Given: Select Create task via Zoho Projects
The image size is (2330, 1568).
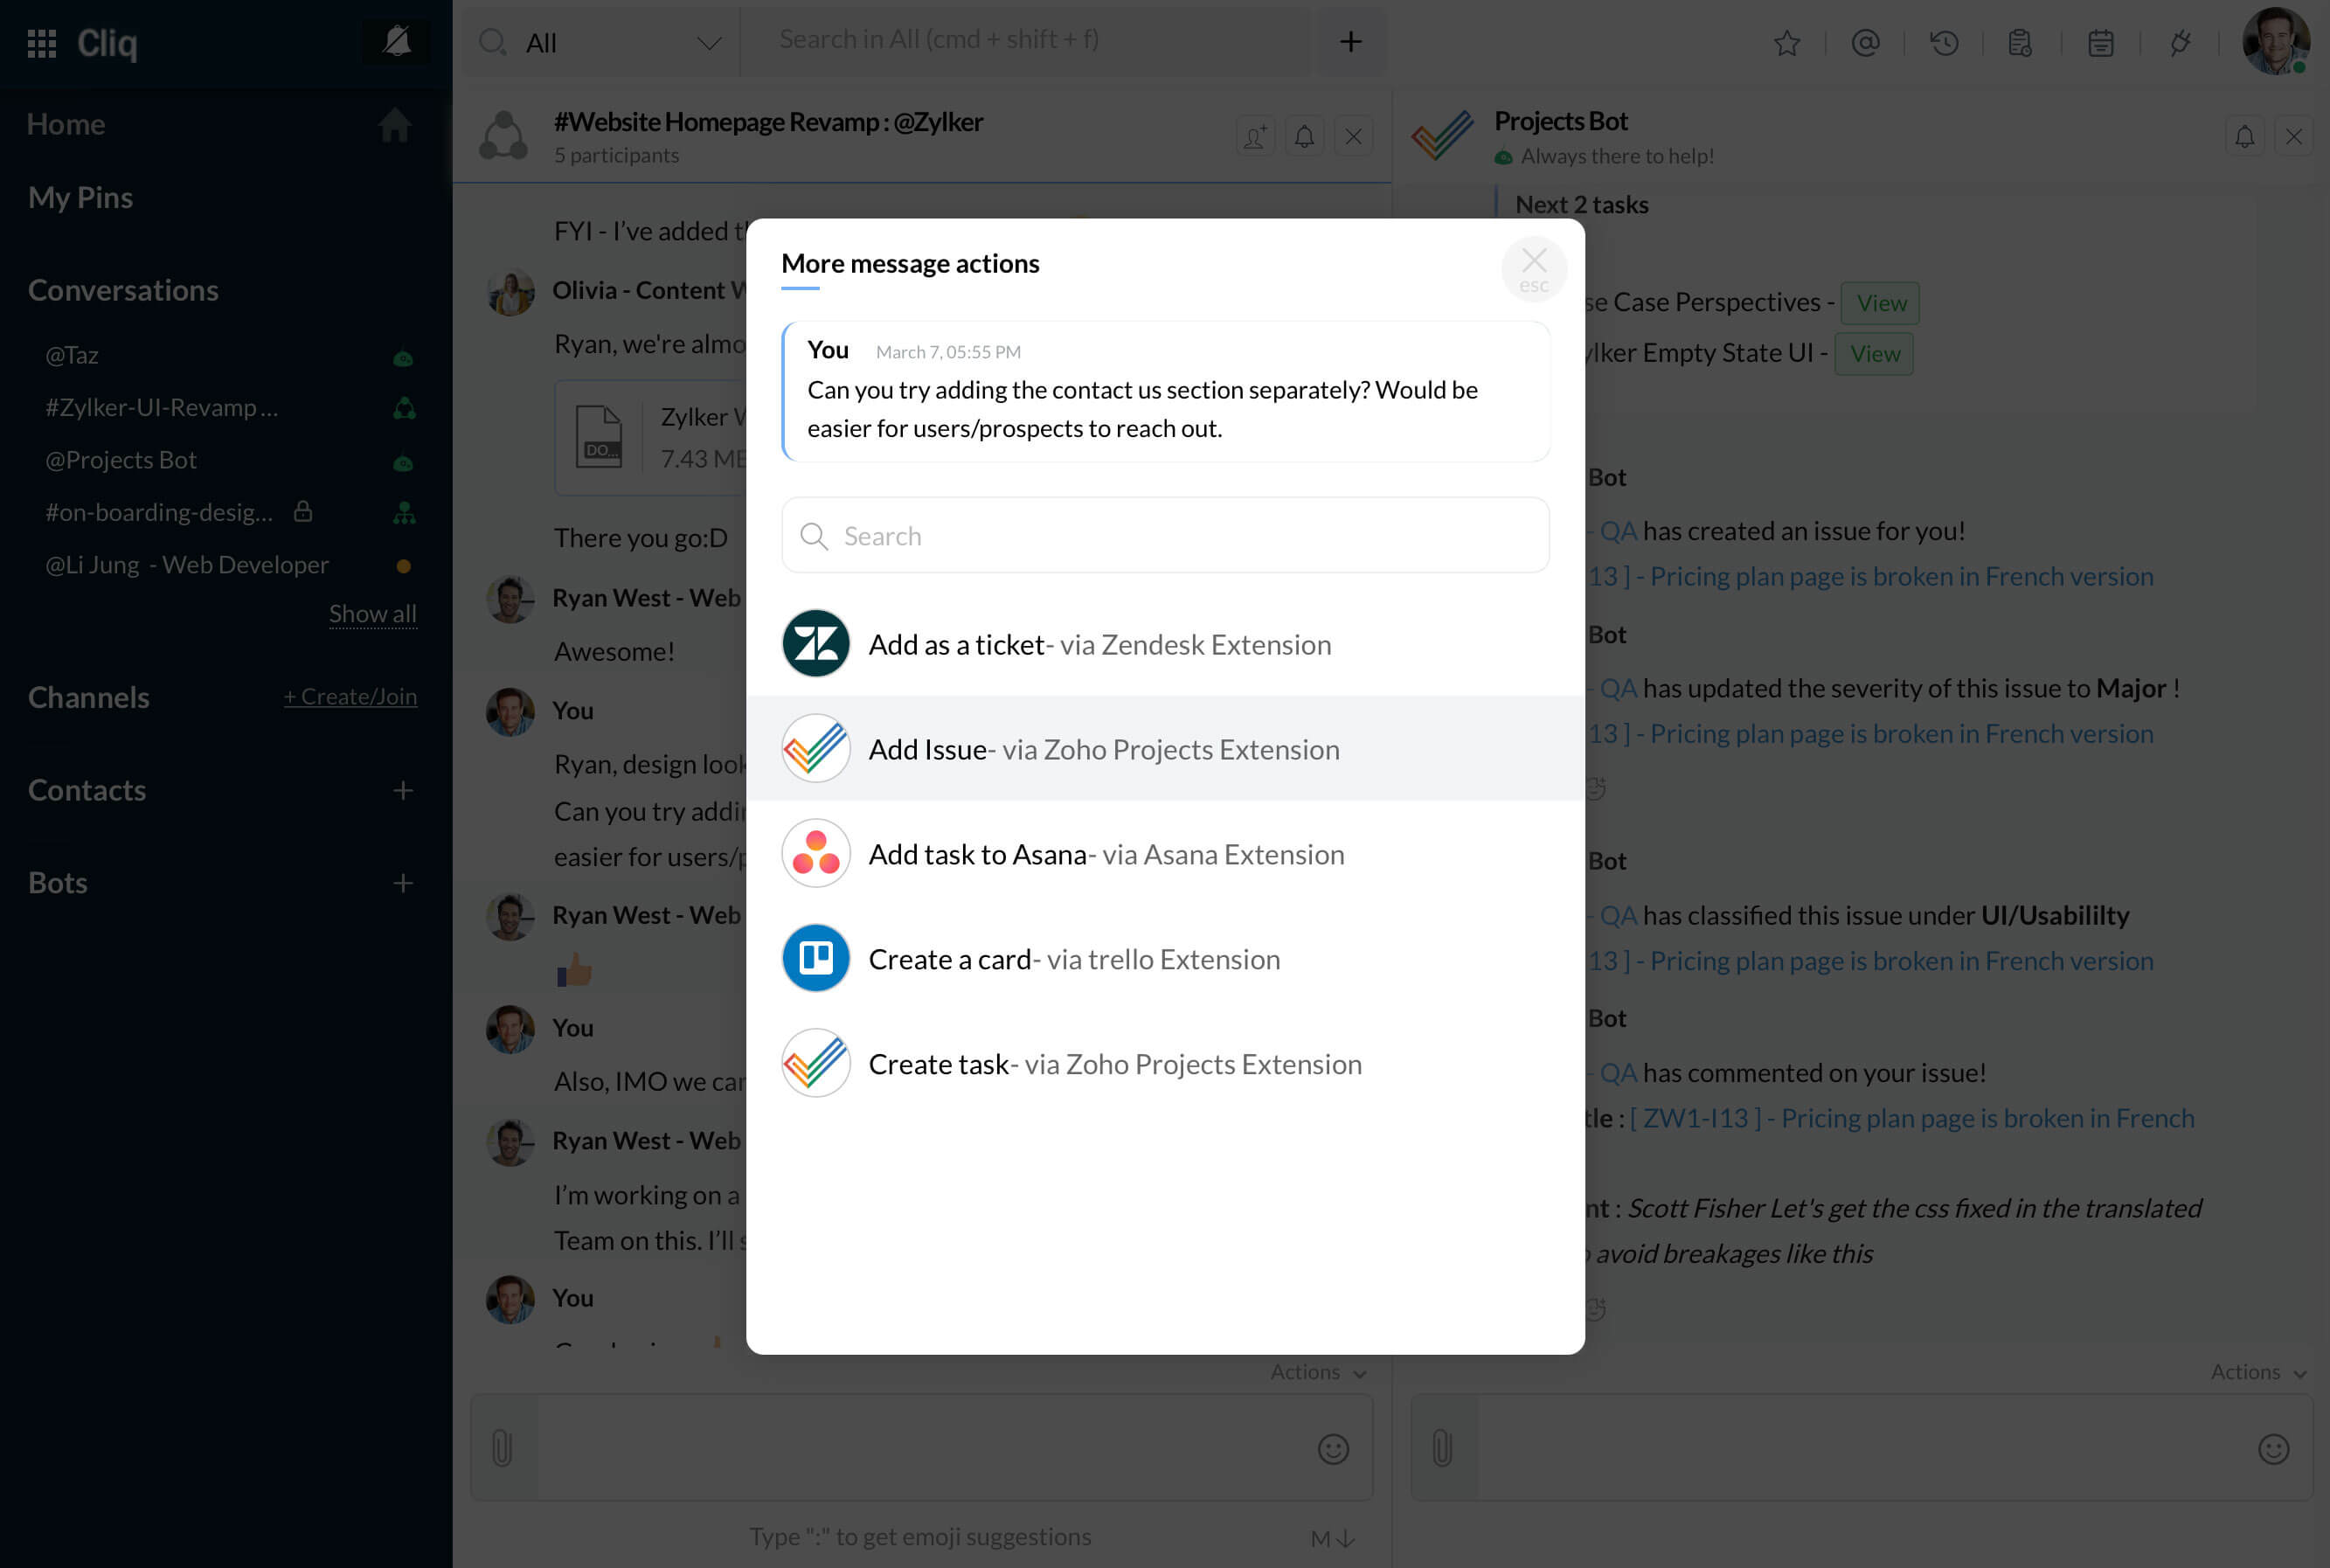Looking at the screenshot, I should click(x=1165, y=1064).
